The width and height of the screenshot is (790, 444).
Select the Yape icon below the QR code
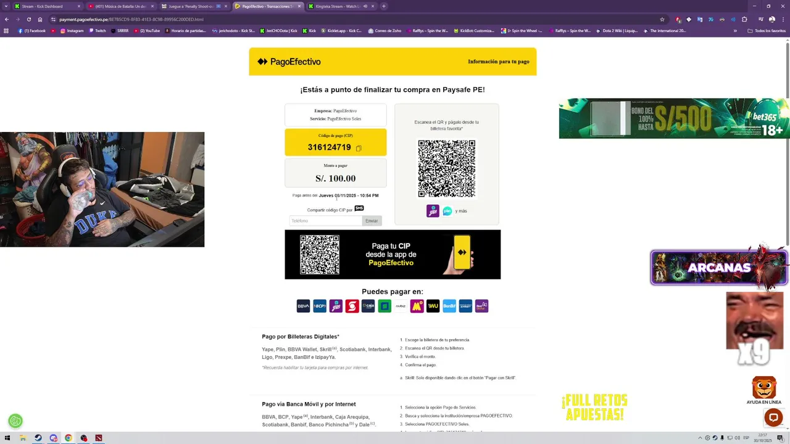[433, 211]
